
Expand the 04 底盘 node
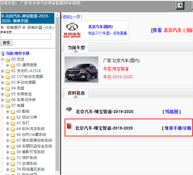(x=2, y=88)
